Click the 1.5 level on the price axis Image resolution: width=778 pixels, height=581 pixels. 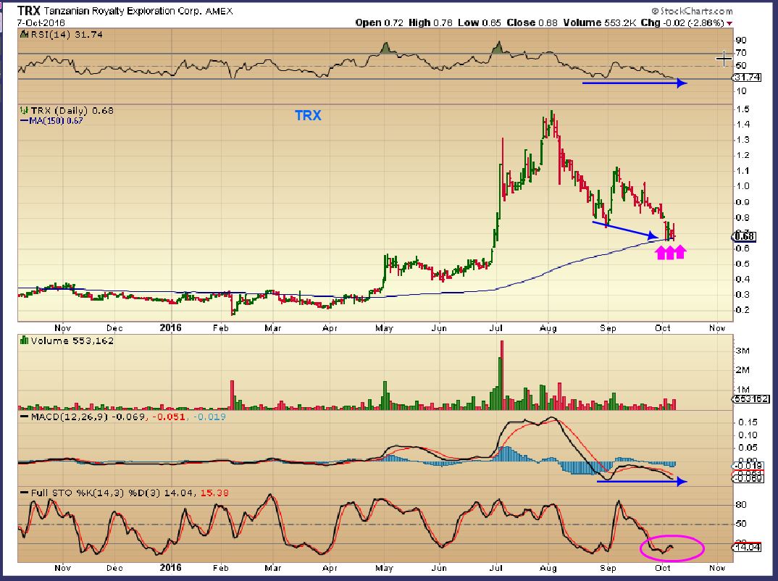(x=743, y=109)
